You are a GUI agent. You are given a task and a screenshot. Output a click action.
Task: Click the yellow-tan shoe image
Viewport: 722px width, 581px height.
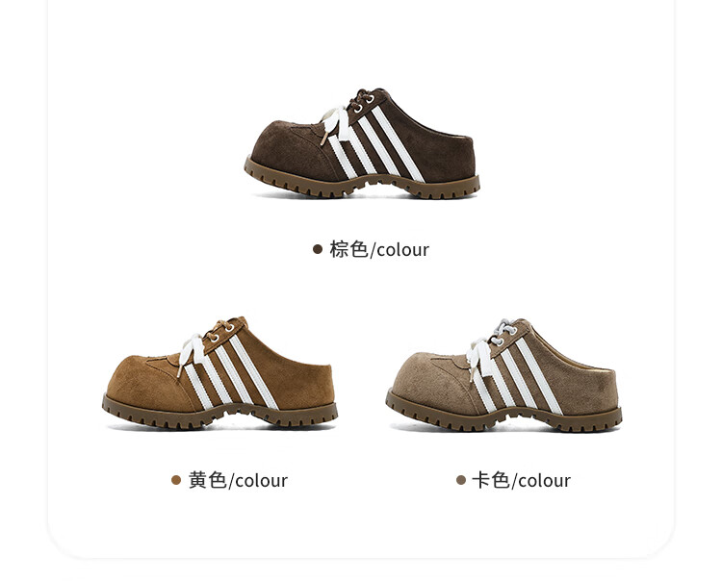[x=219, y=373]
